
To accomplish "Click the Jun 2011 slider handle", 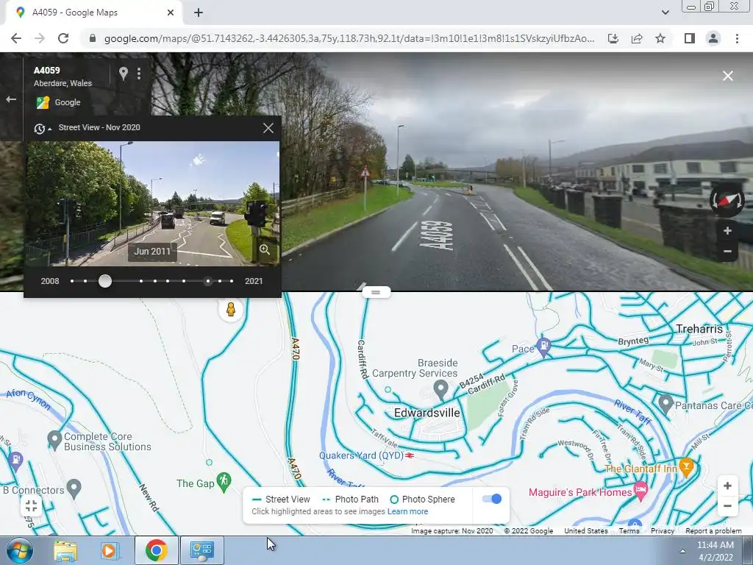I will point(104,281).
